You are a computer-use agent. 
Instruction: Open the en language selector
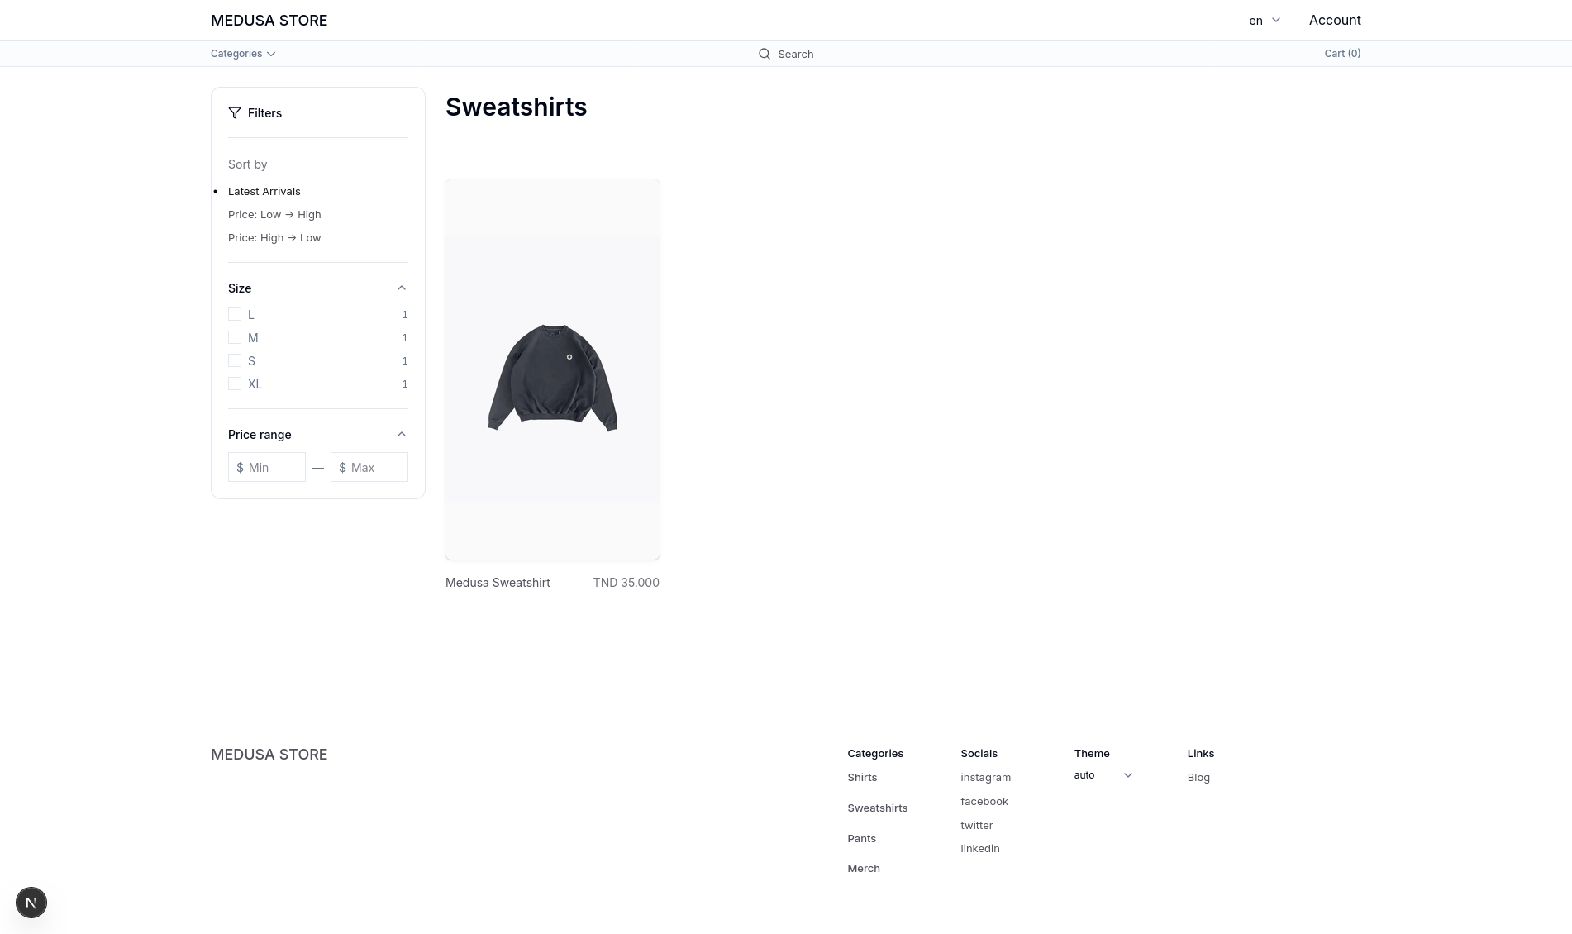point(1265,20)
